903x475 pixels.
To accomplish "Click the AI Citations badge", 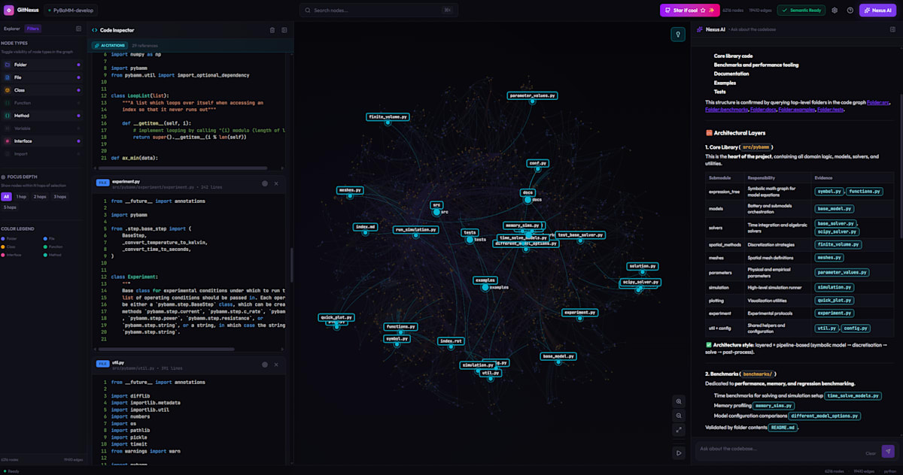I will point(111,46).
